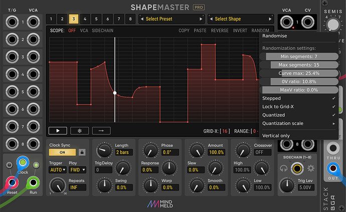Go to previous preset arrow

[142, 19]
